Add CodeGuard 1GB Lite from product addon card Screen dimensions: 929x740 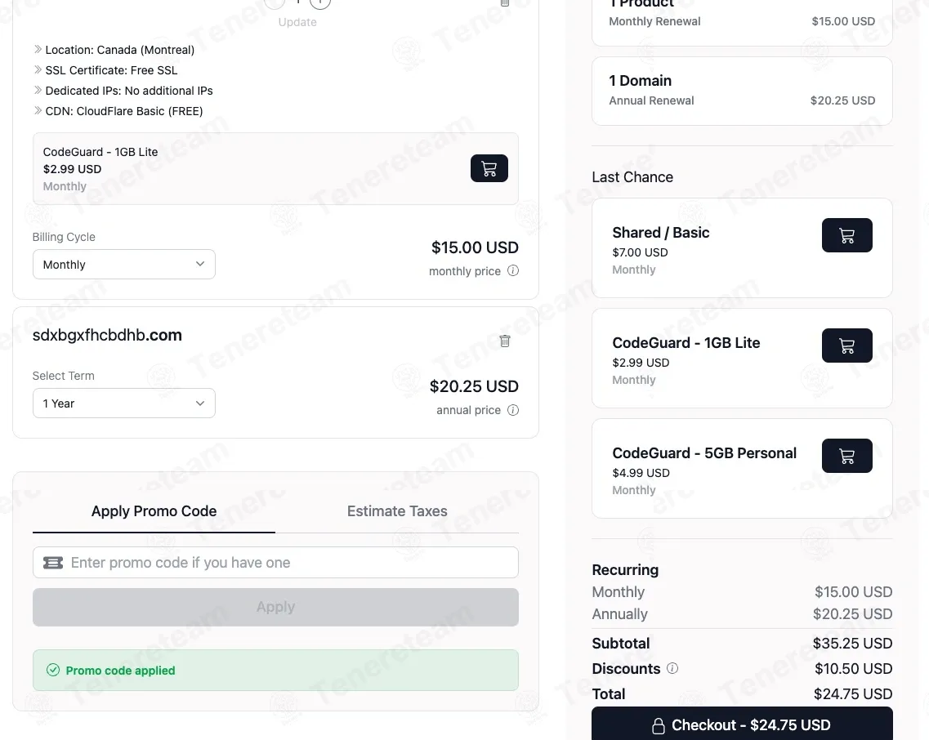[x=489, y=168]
